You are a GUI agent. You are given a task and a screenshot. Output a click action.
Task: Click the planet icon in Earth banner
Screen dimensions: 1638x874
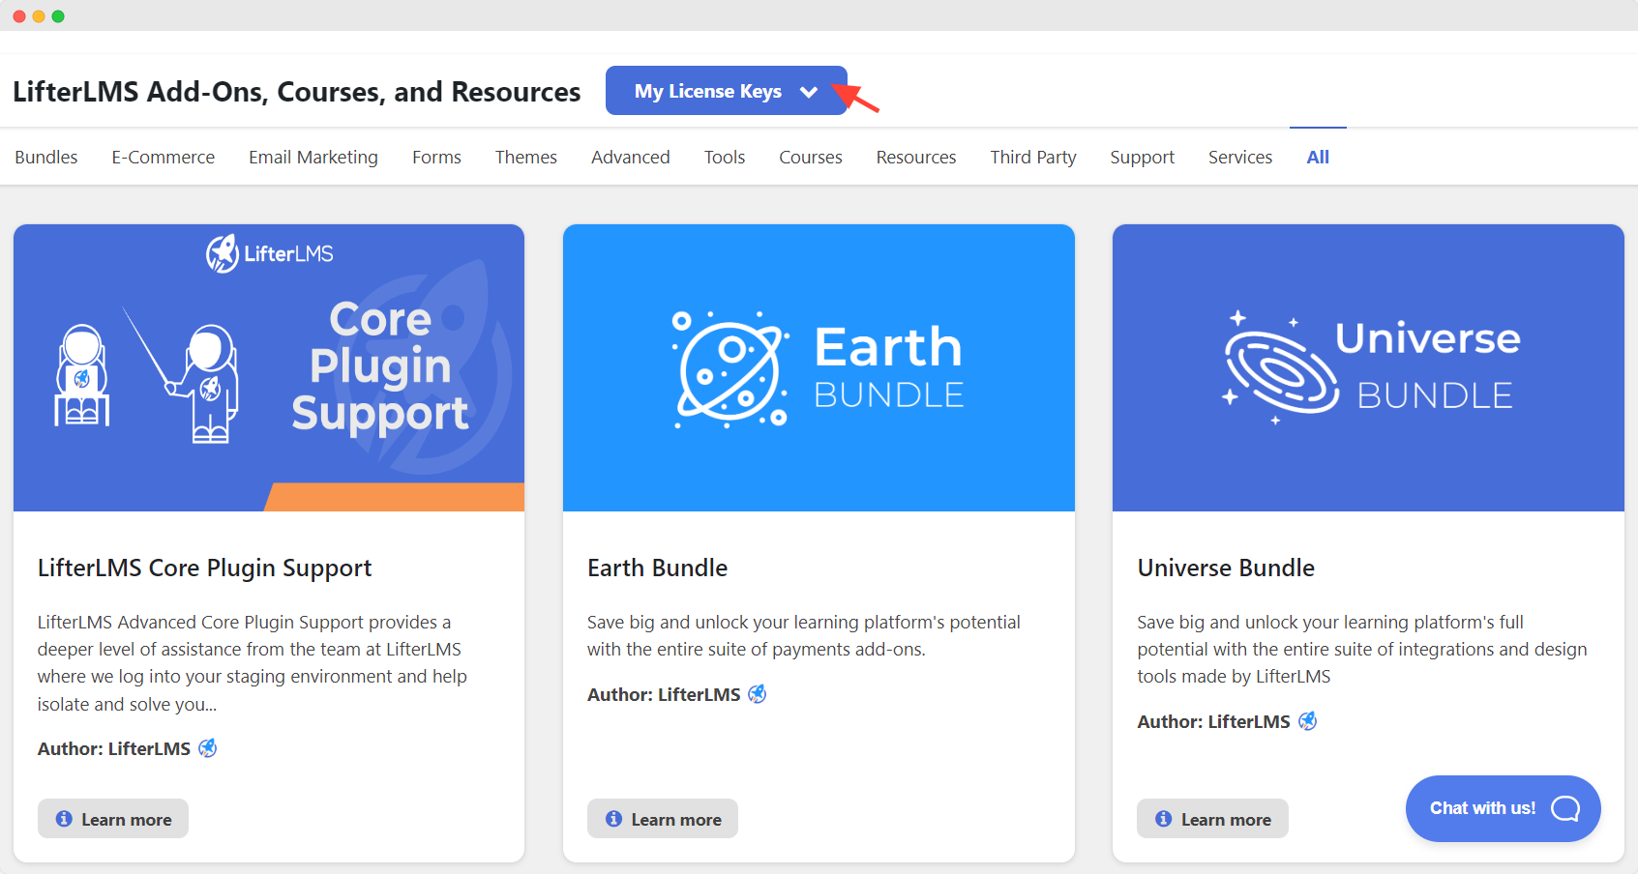coord(730,369)
